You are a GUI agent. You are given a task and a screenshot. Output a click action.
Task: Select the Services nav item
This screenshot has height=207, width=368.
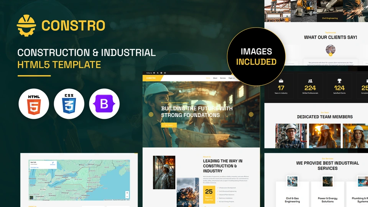[x=223, y=78]
